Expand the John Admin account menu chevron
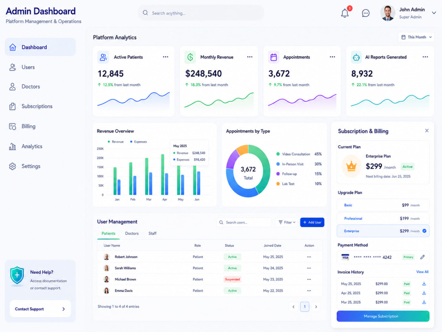The height and width of the screenshot is (332, 442). (x=434, y=13)
